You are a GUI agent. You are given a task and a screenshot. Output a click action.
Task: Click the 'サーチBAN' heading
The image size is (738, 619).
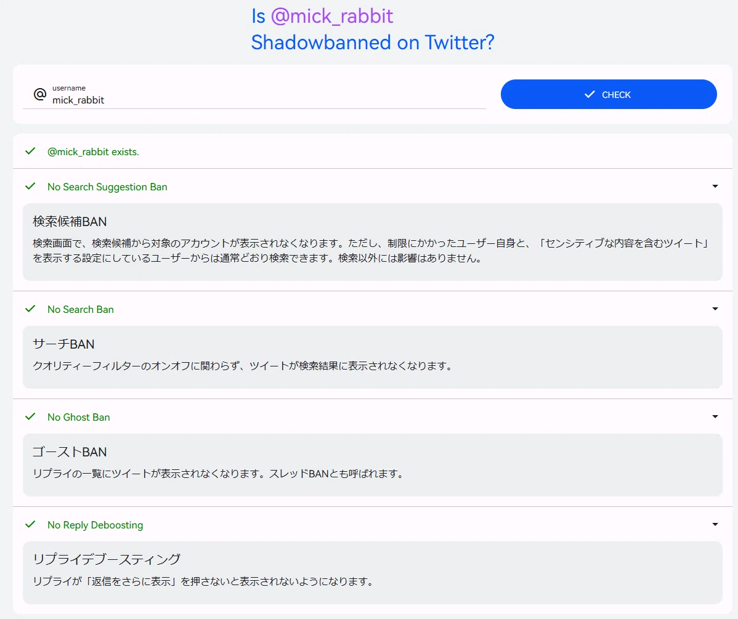(63, 344)
